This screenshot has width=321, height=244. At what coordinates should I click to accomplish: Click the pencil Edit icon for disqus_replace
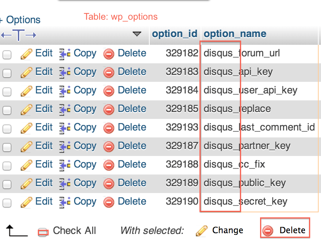(26, 110)
